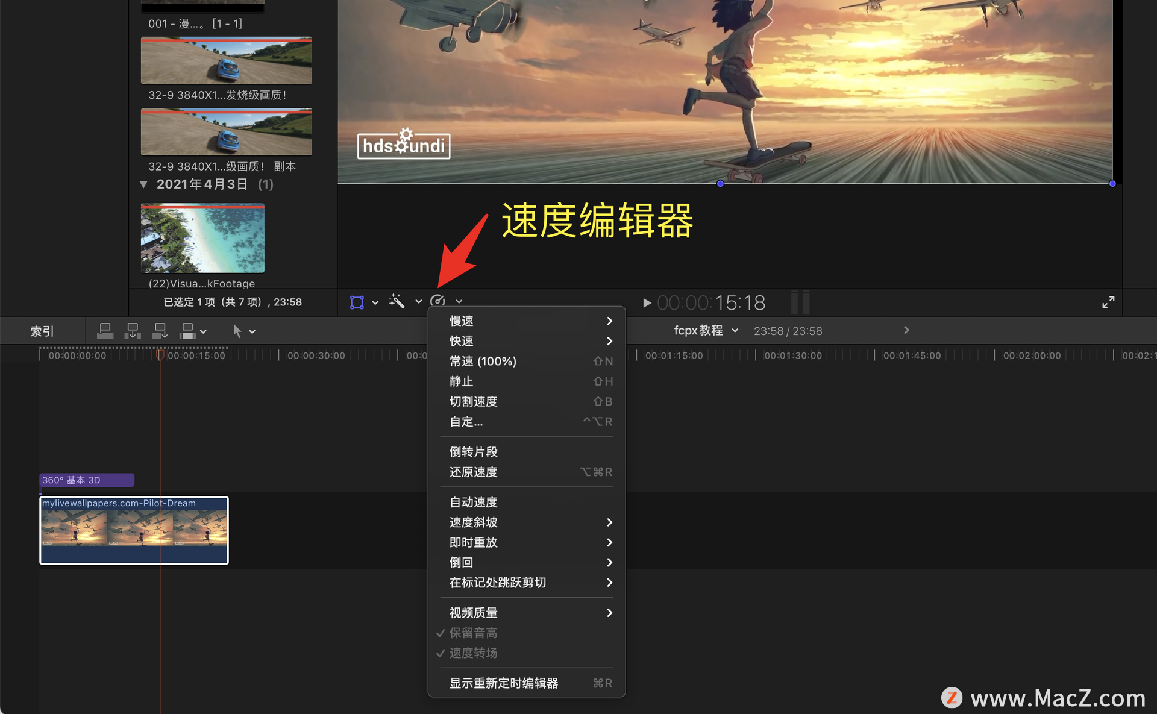Select the 360° 基本 3D title clip
Viewport: 1157px width, 714px height.
(x=87, y=480)
